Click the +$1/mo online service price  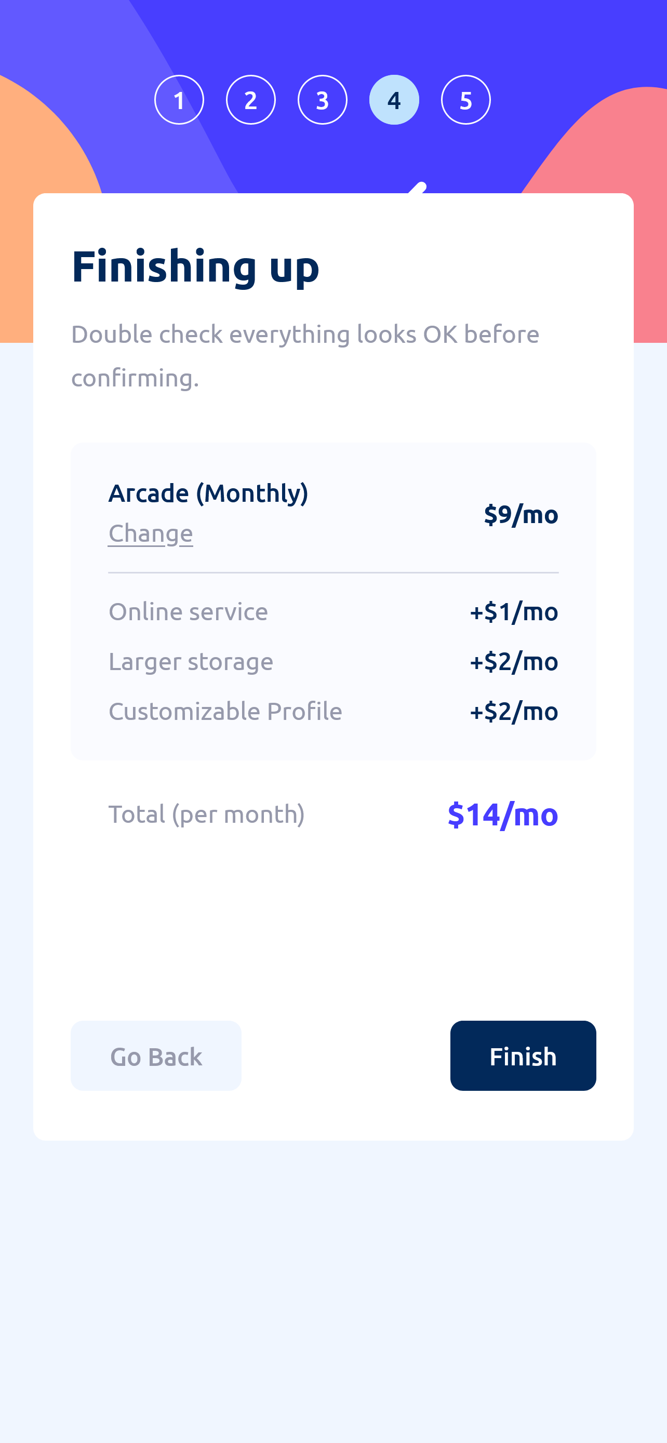click(x=514, y=612)
